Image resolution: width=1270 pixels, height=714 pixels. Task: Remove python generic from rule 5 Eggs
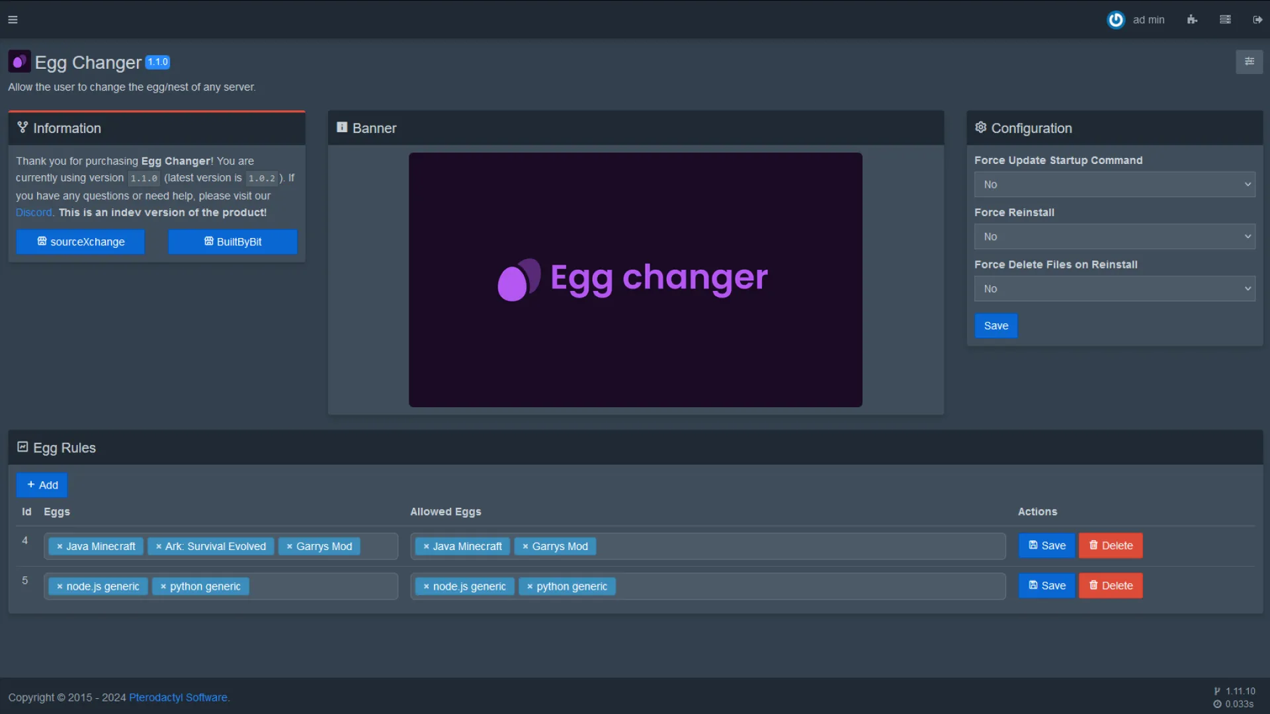click(x=163, y=586)
